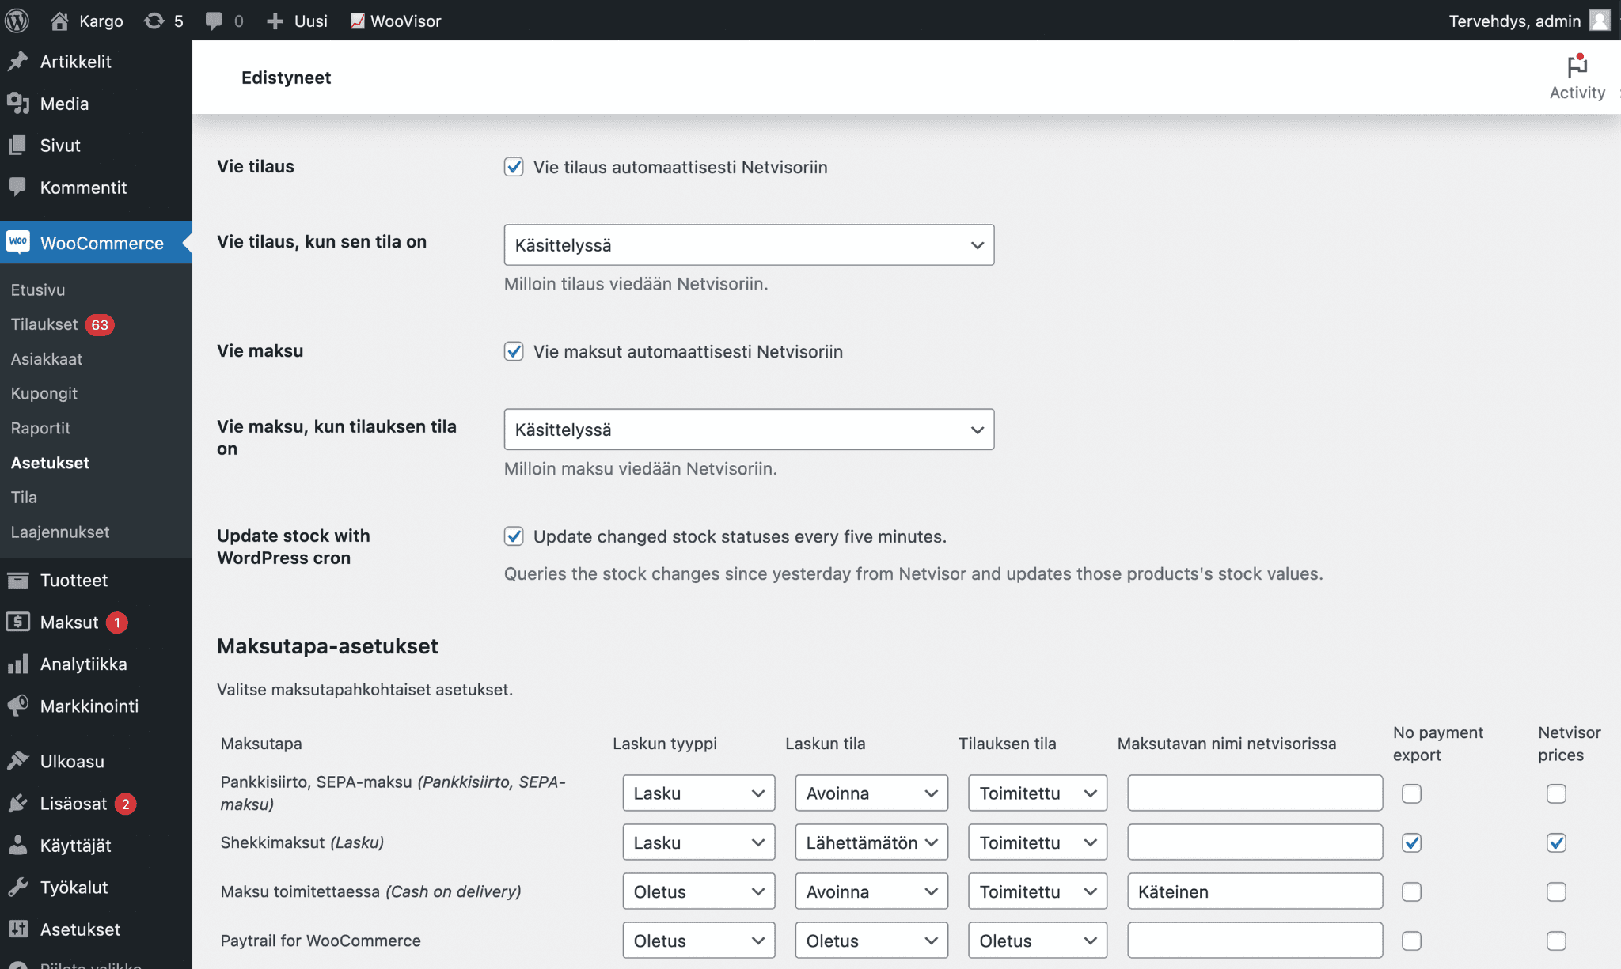Open the Vie tilaus, kun sen tila on dropdown
1621x969 pixels.
(x=749, y=245)
